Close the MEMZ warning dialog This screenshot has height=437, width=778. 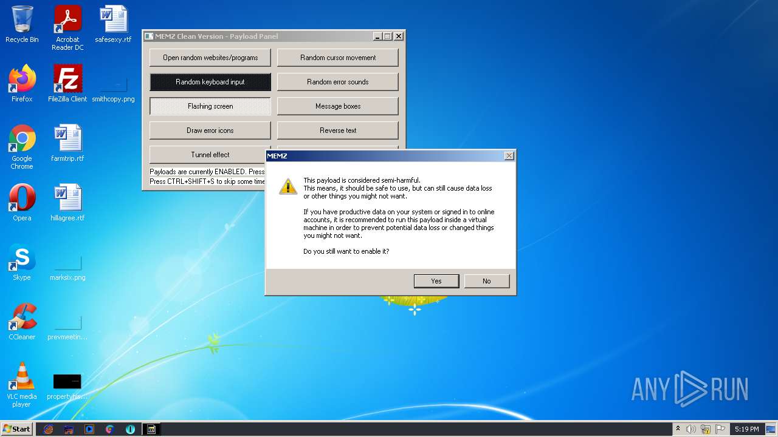pyautogui.click(x=509, y=156)
